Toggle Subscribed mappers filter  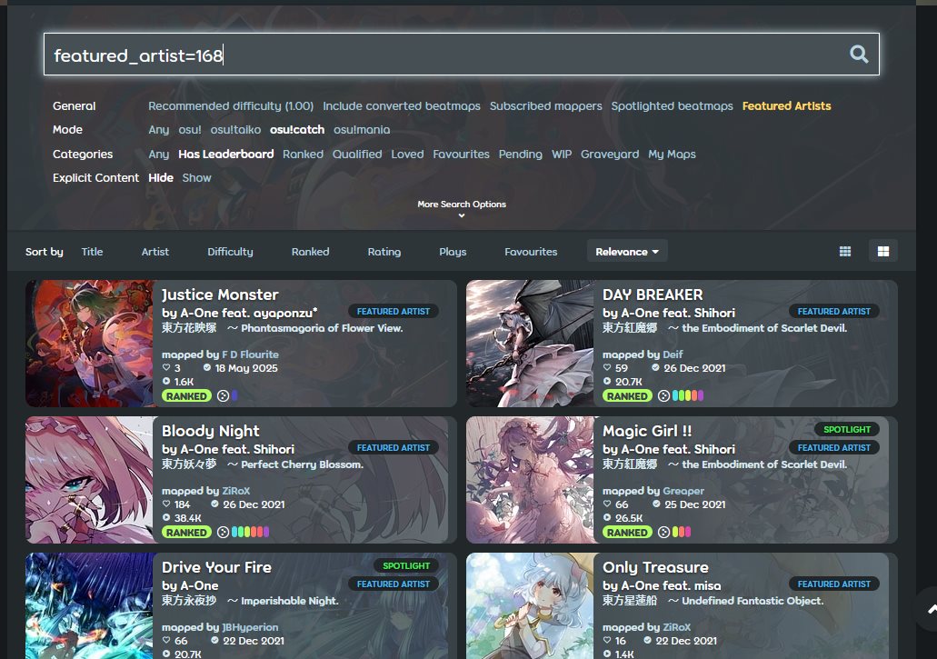[x=545, y=105]
